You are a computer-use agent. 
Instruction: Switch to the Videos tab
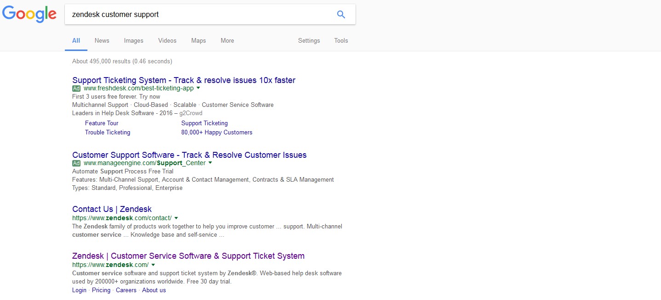click(167, 40)
